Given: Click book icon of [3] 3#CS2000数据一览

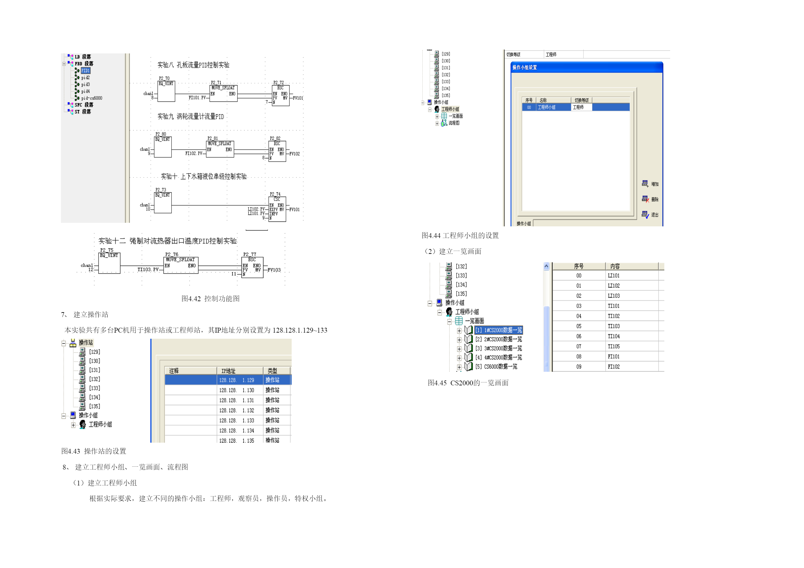Looking at the screenshot, I should [x=469, y=348].
